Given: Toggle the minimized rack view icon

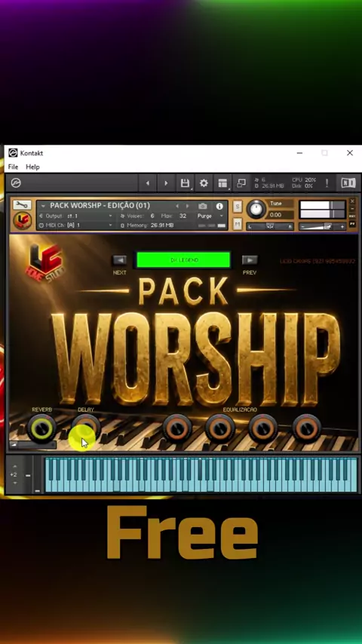Looking at the screenshot, I should pos(241,182).
